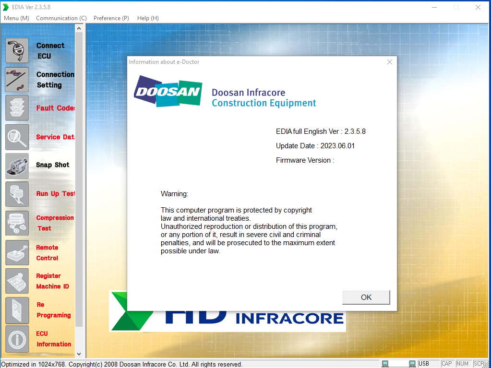Screen dimensions: 491x368
Task: Select the Re Programing tool
Action: [17, 310]
